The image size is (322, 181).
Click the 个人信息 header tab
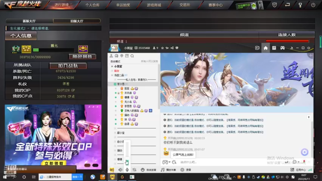(x=21, y=36)
